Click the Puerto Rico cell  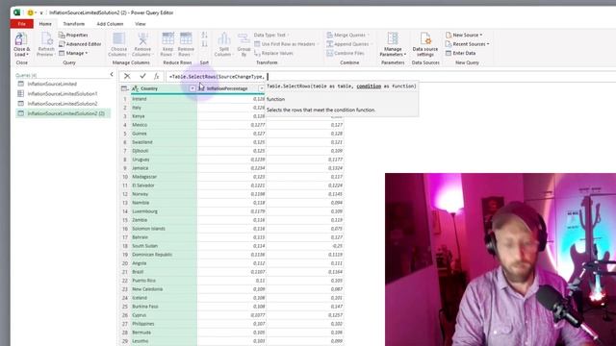(164, 281)
